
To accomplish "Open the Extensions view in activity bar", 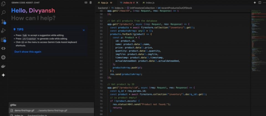I will (4, 39).
